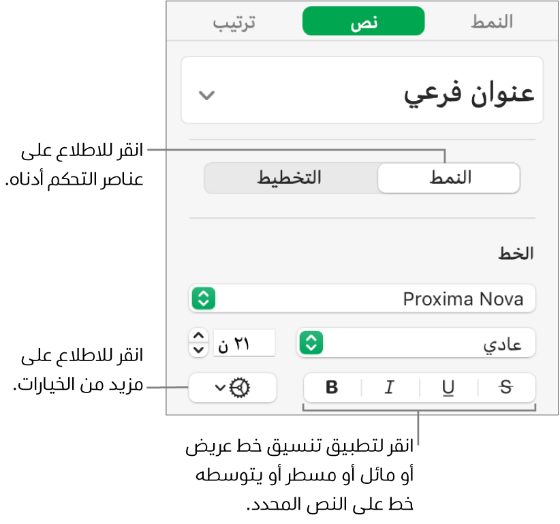Select the النمط segment button

(449, 179)
